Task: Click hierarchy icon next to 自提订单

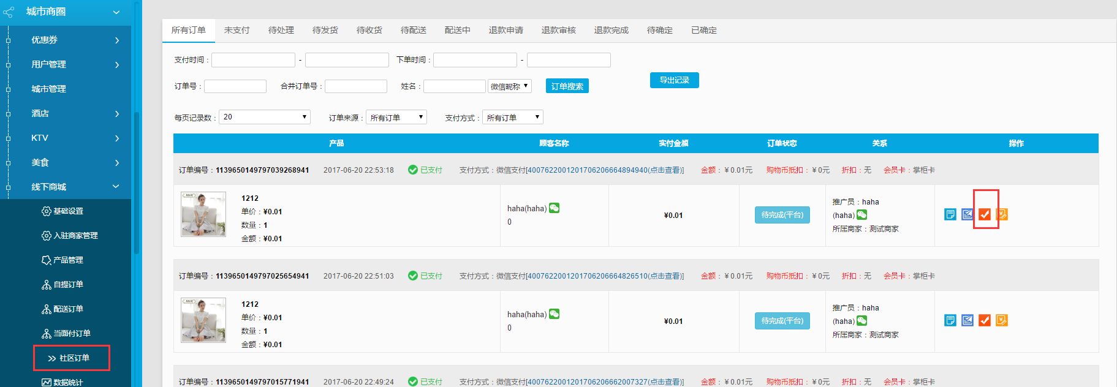Action: (46, 285)
